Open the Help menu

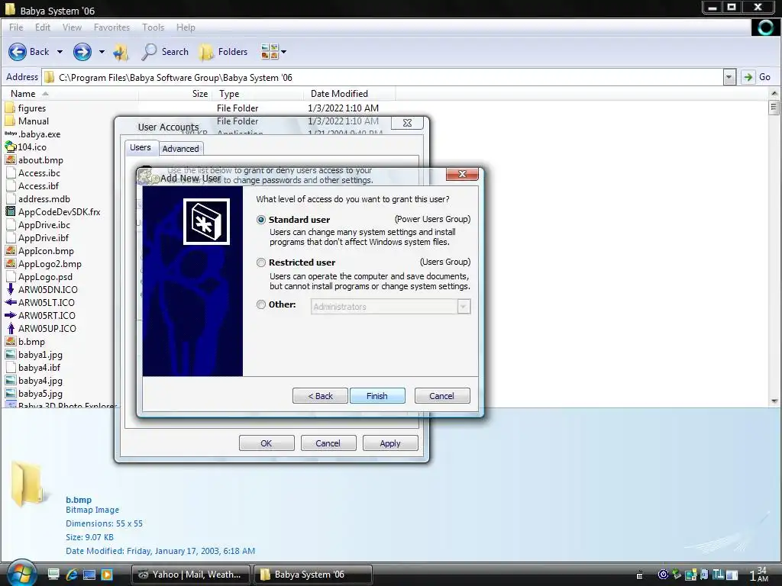186,27
